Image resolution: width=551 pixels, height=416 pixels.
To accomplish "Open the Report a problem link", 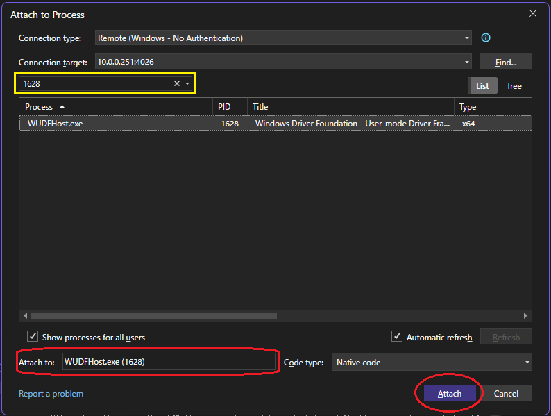I will coord(51,394).
